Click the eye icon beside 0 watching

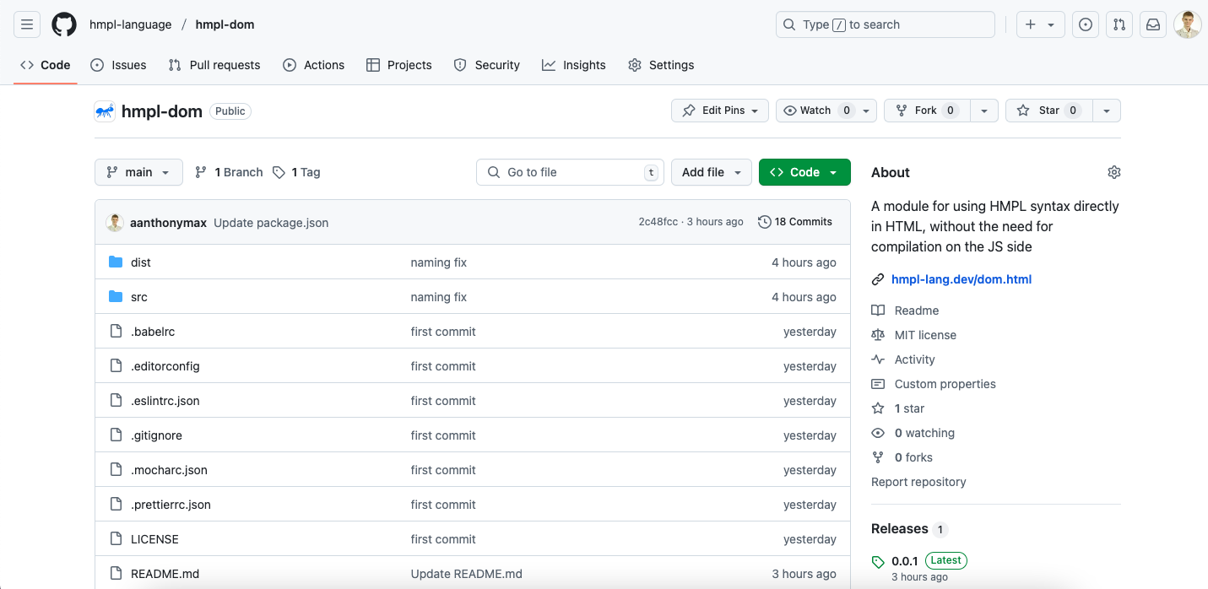[878, 433]
